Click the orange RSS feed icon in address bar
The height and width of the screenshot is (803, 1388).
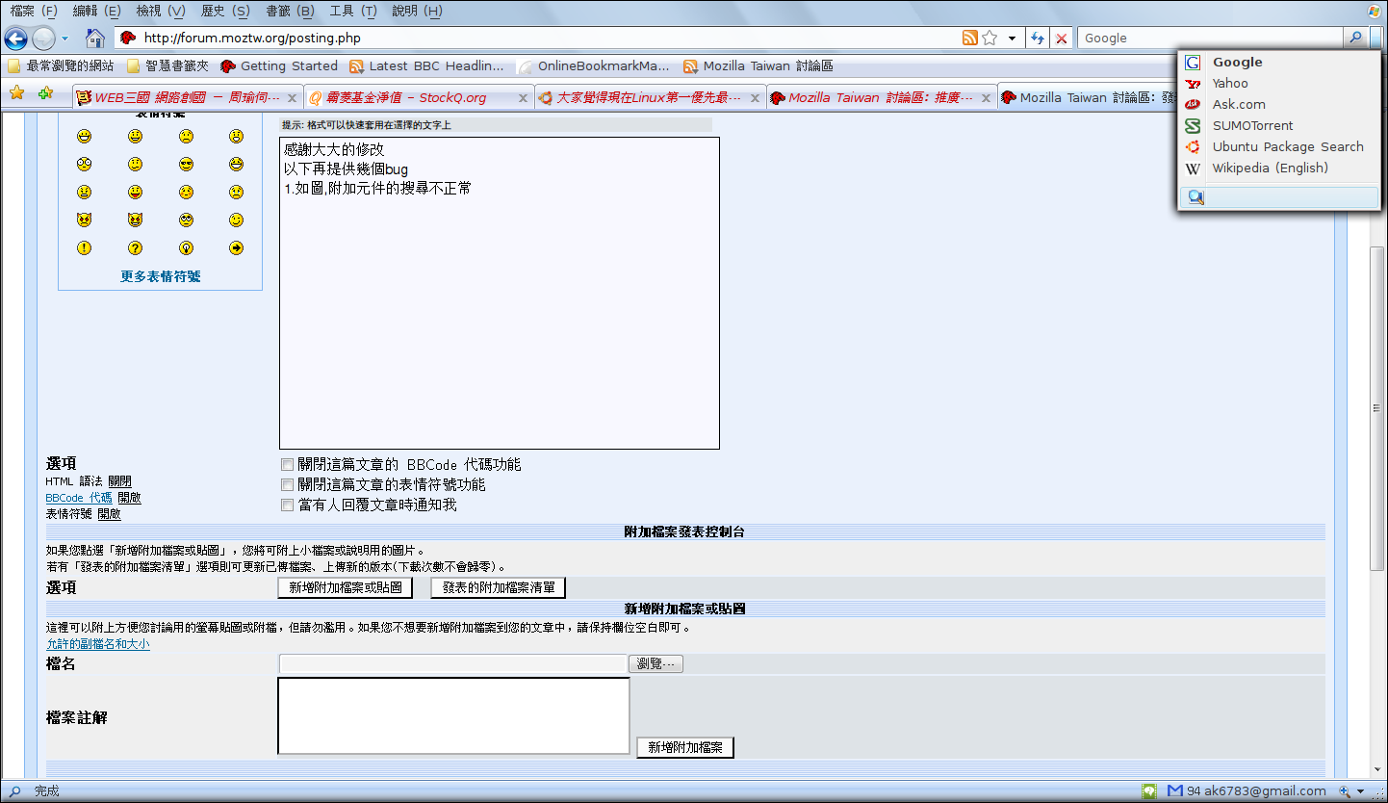(970, 38)
